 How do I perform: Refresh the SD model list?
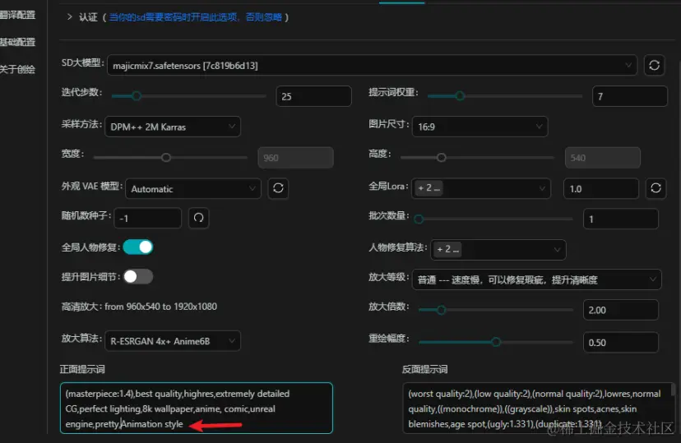point(654,65)
